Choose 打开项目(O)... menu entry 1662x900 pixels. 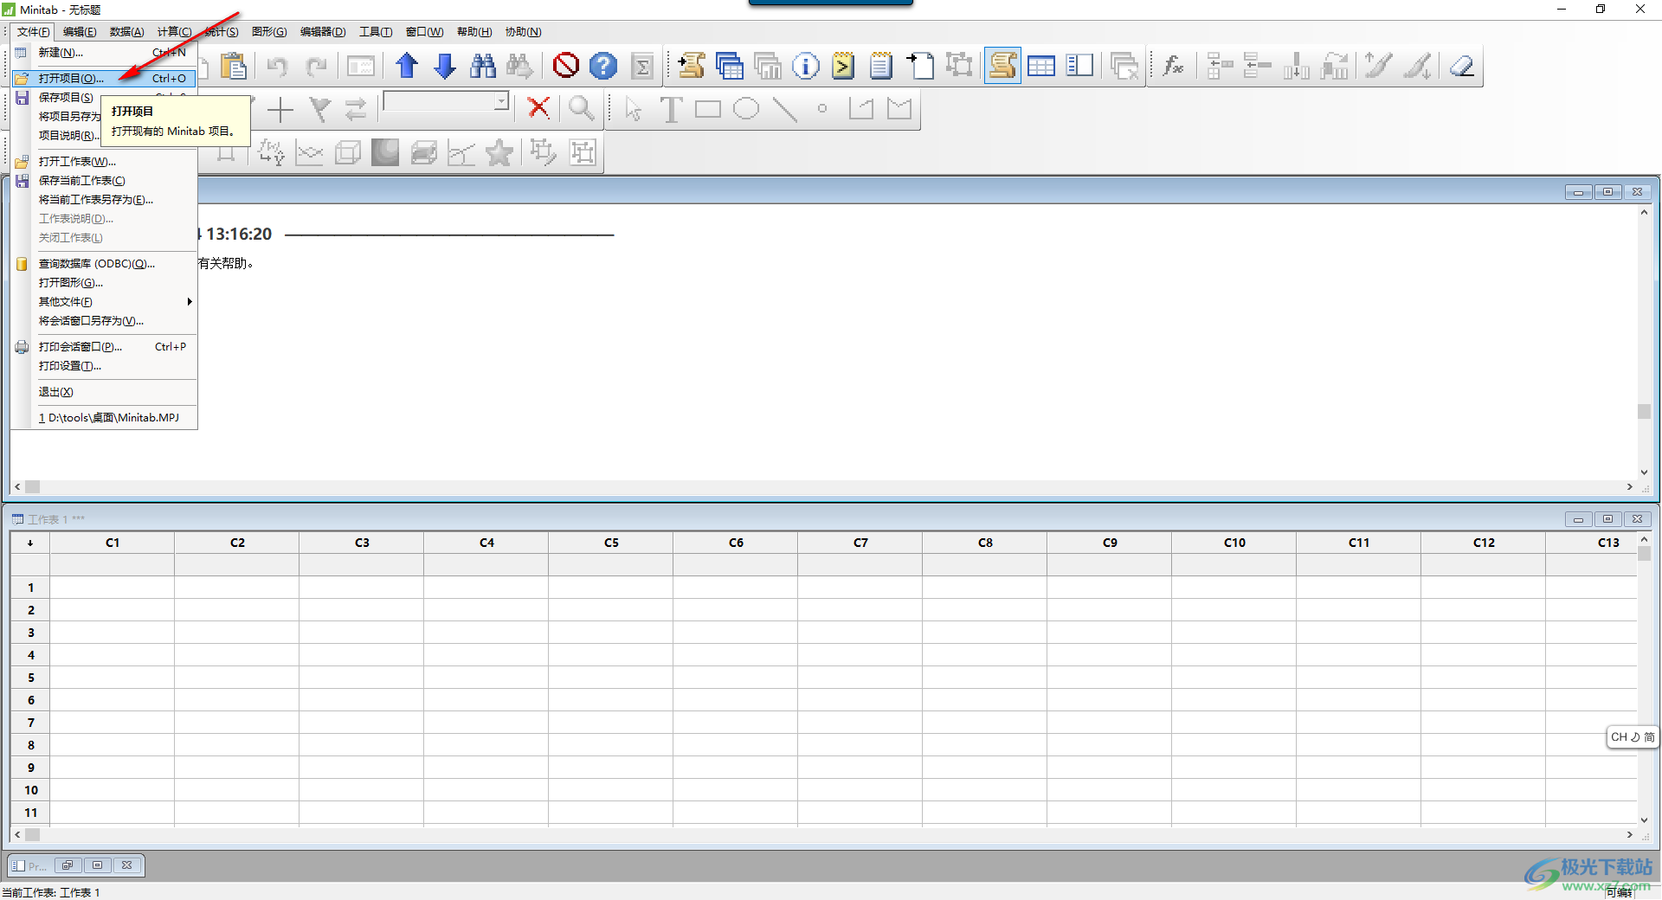(104, 79)
